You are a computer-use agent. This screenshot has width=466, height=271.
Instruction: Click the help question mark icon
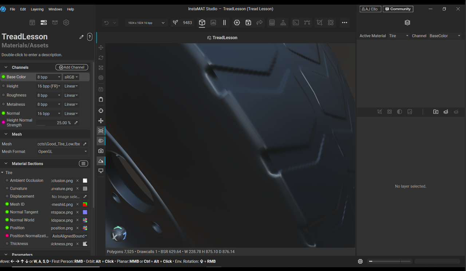coord(90,37)
